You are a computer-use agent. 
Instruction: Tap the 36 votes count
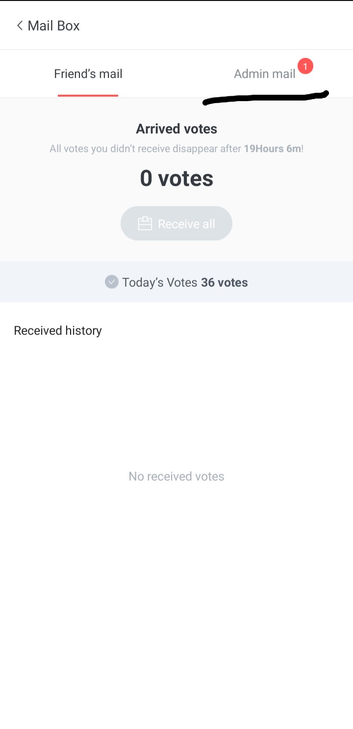(224, 283)
